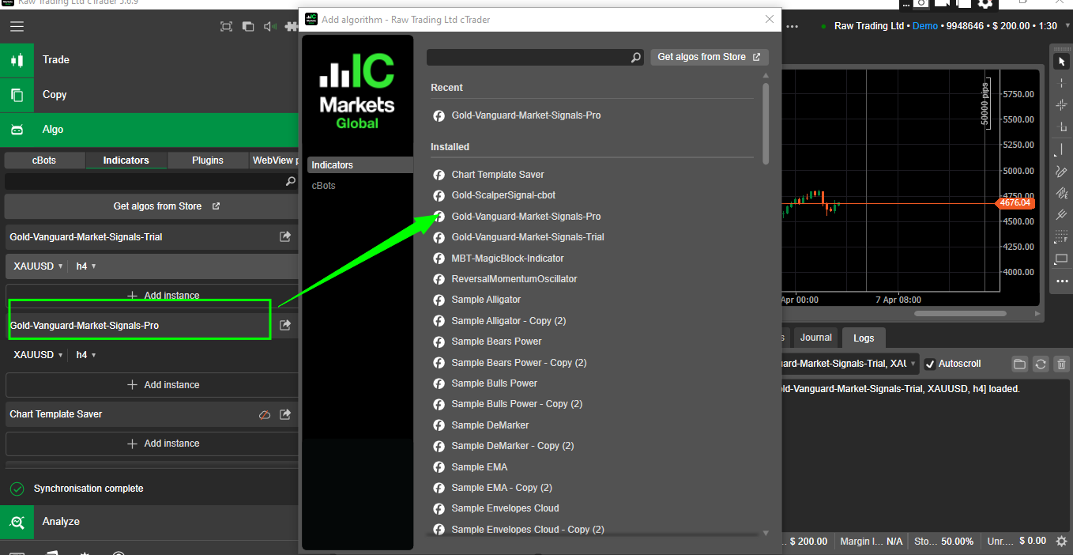
Task: Click the share icon beside Gold-Vanguard-Market-Signals-Trial
Action: 285,236
